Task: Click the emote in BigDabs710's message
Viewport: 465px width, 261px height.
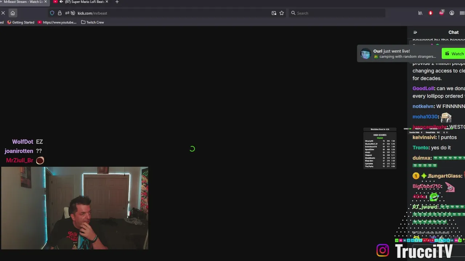Action: click(450, 187)
